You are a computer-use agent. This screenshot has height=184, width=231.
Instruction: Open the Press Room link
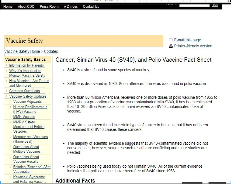tap(49, 7)
